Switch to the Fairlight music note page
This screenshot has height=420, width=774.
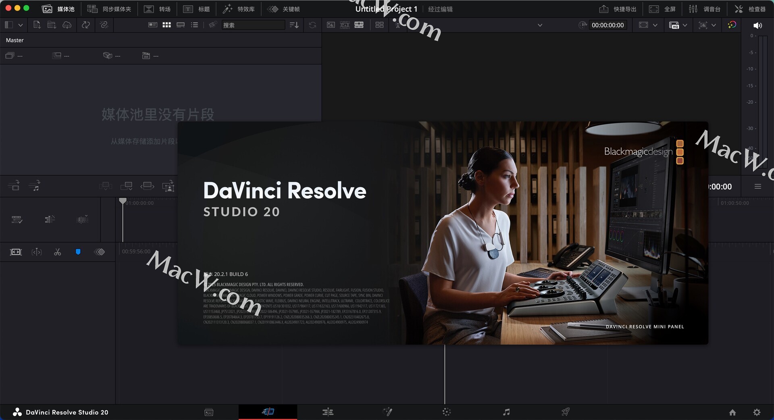[506, 412]
